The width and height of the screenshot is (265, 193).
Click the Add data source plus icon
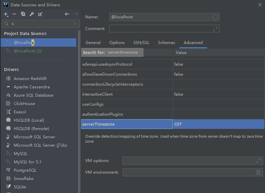[6, 14]
